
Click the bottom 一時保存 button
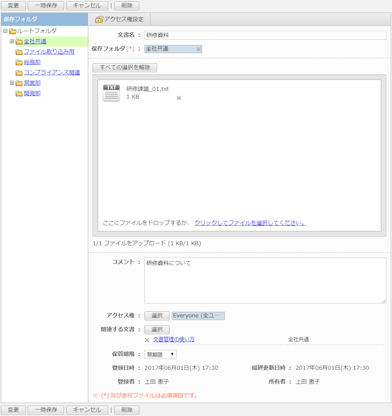[x=45, y=410]
